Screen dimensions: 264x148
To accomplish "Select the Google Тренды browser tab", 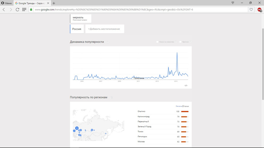I will 32,3.
